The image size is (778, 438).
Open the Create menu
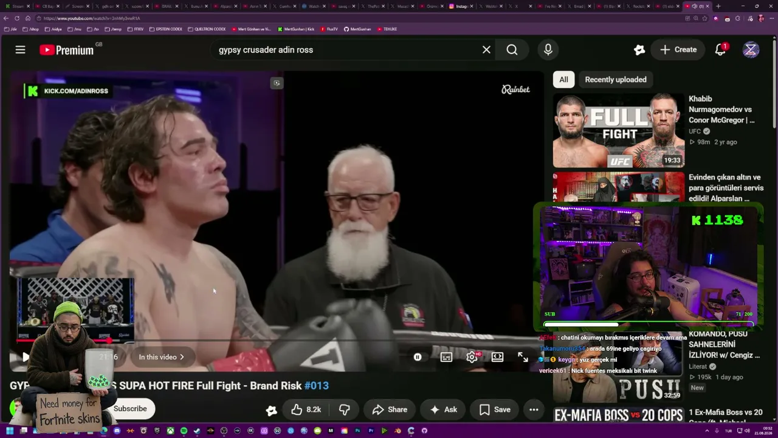tap(678, 50)
